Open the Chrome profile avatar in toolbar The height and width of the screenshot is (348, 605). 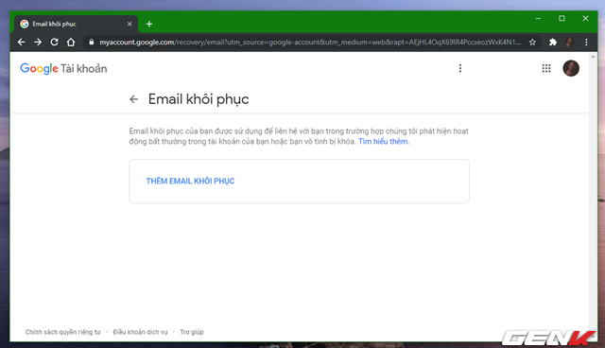pos(569,42)
